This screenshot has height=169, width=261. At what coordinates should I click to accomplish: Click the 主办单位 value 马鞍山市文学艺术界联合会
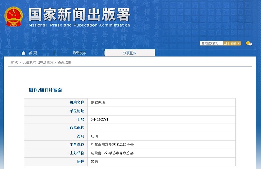(112, 153)
